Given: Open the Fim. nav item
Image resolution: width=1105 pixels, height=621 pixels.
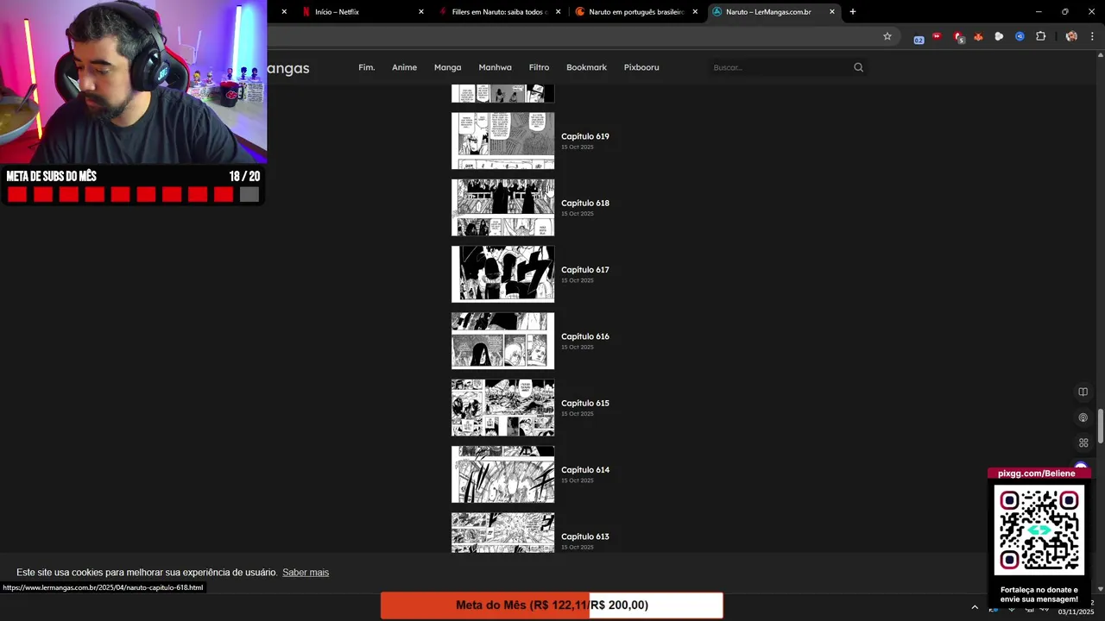Looking at the screenshot, I should 366,67.
